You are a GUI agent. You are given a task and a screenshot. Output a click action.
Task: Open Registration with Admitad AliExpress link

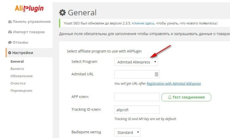[x=174, y=84]
